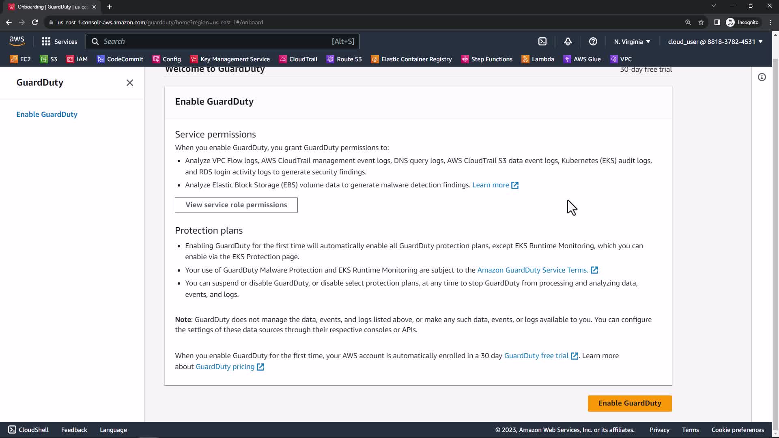Open the info panel icon on right
The image size is (779, 438).
pyautogui.click(x=762, y=77)
